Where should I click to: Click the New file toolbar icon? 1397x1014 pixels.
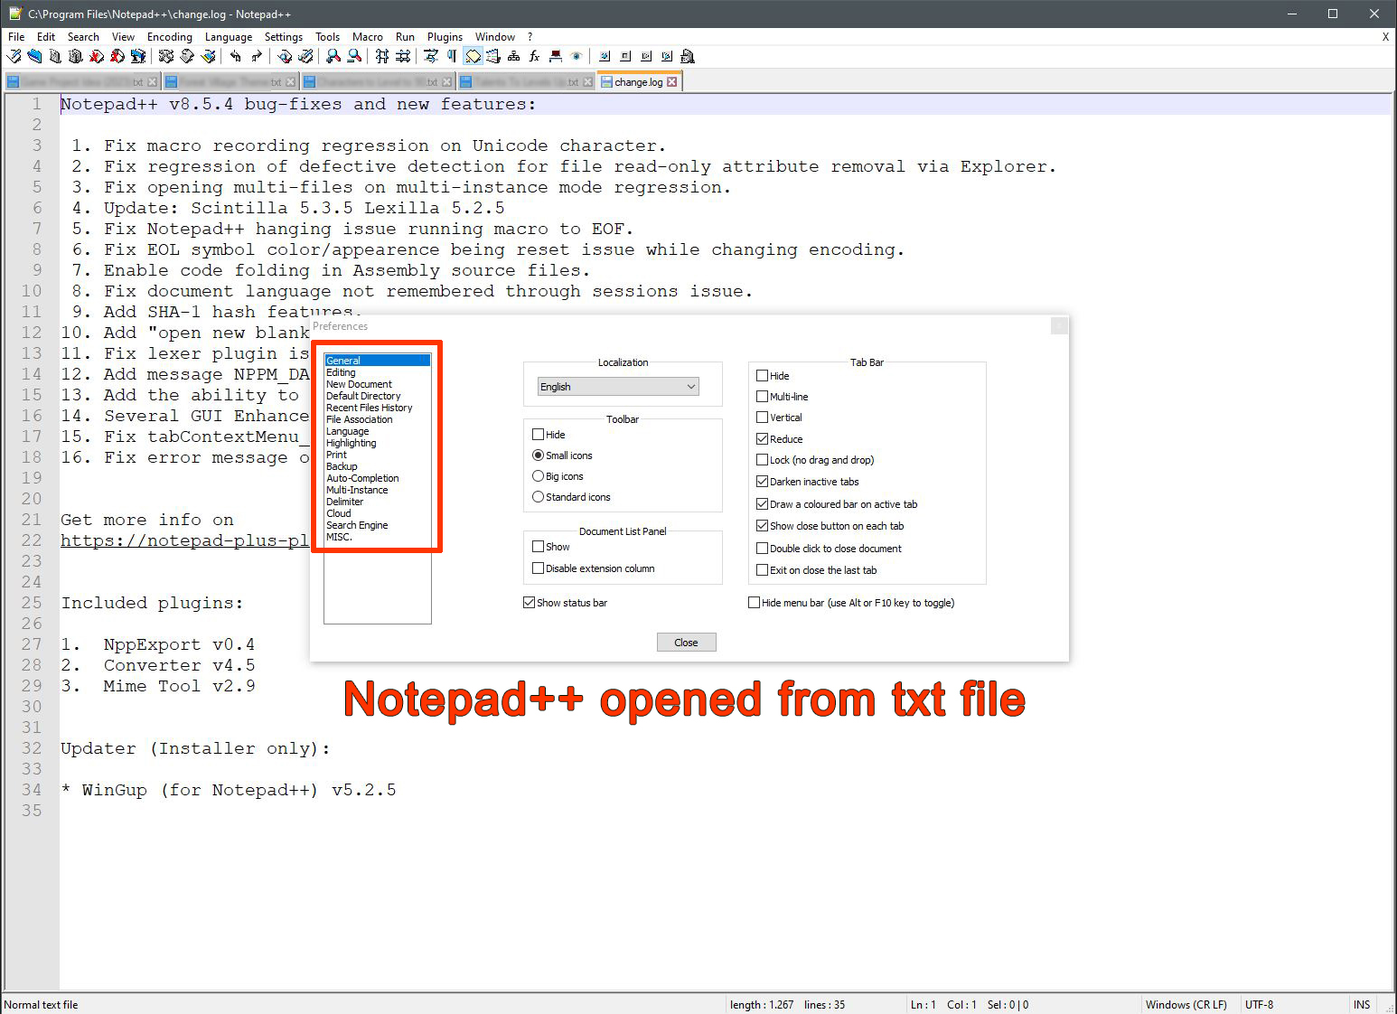coord(14,56)
